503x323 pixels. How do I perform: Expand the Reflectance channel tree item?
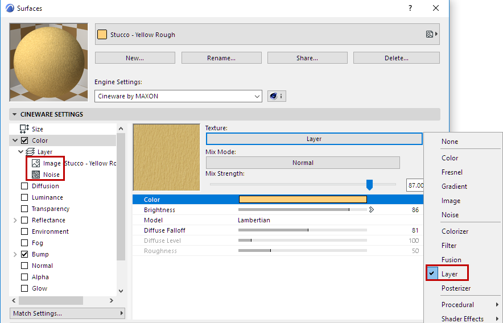(15, 220)
